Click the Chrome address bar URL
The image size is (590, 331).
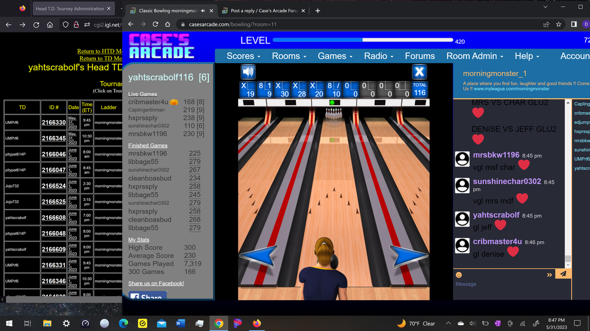point(232,24)
